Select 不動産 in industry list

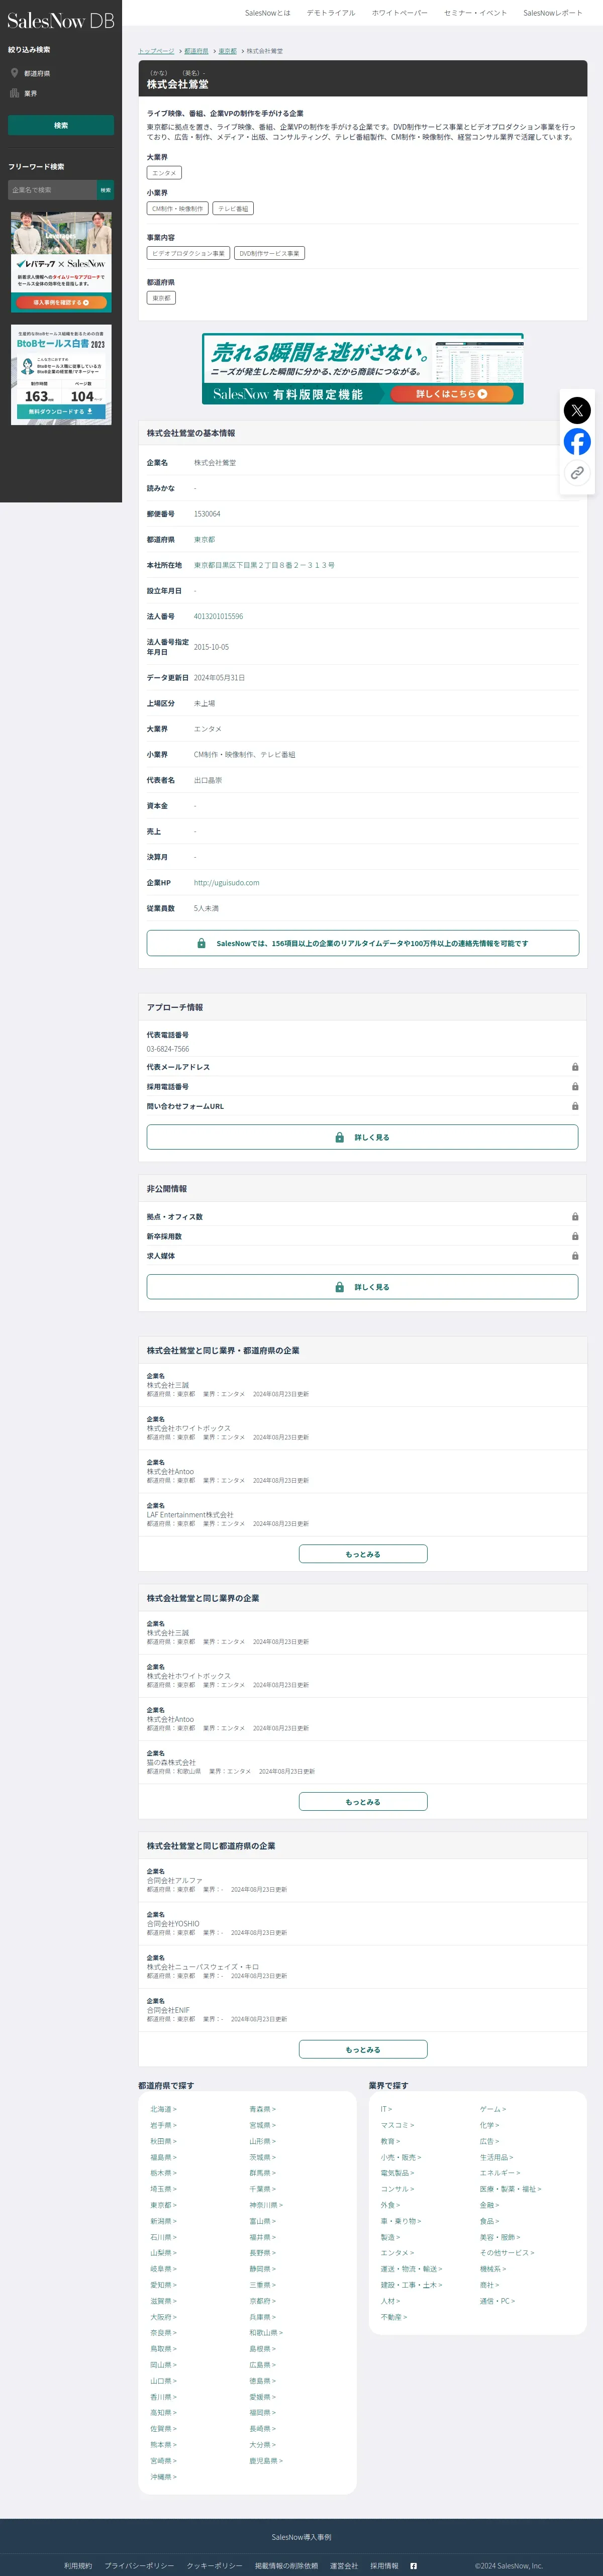coord(393,2317)
